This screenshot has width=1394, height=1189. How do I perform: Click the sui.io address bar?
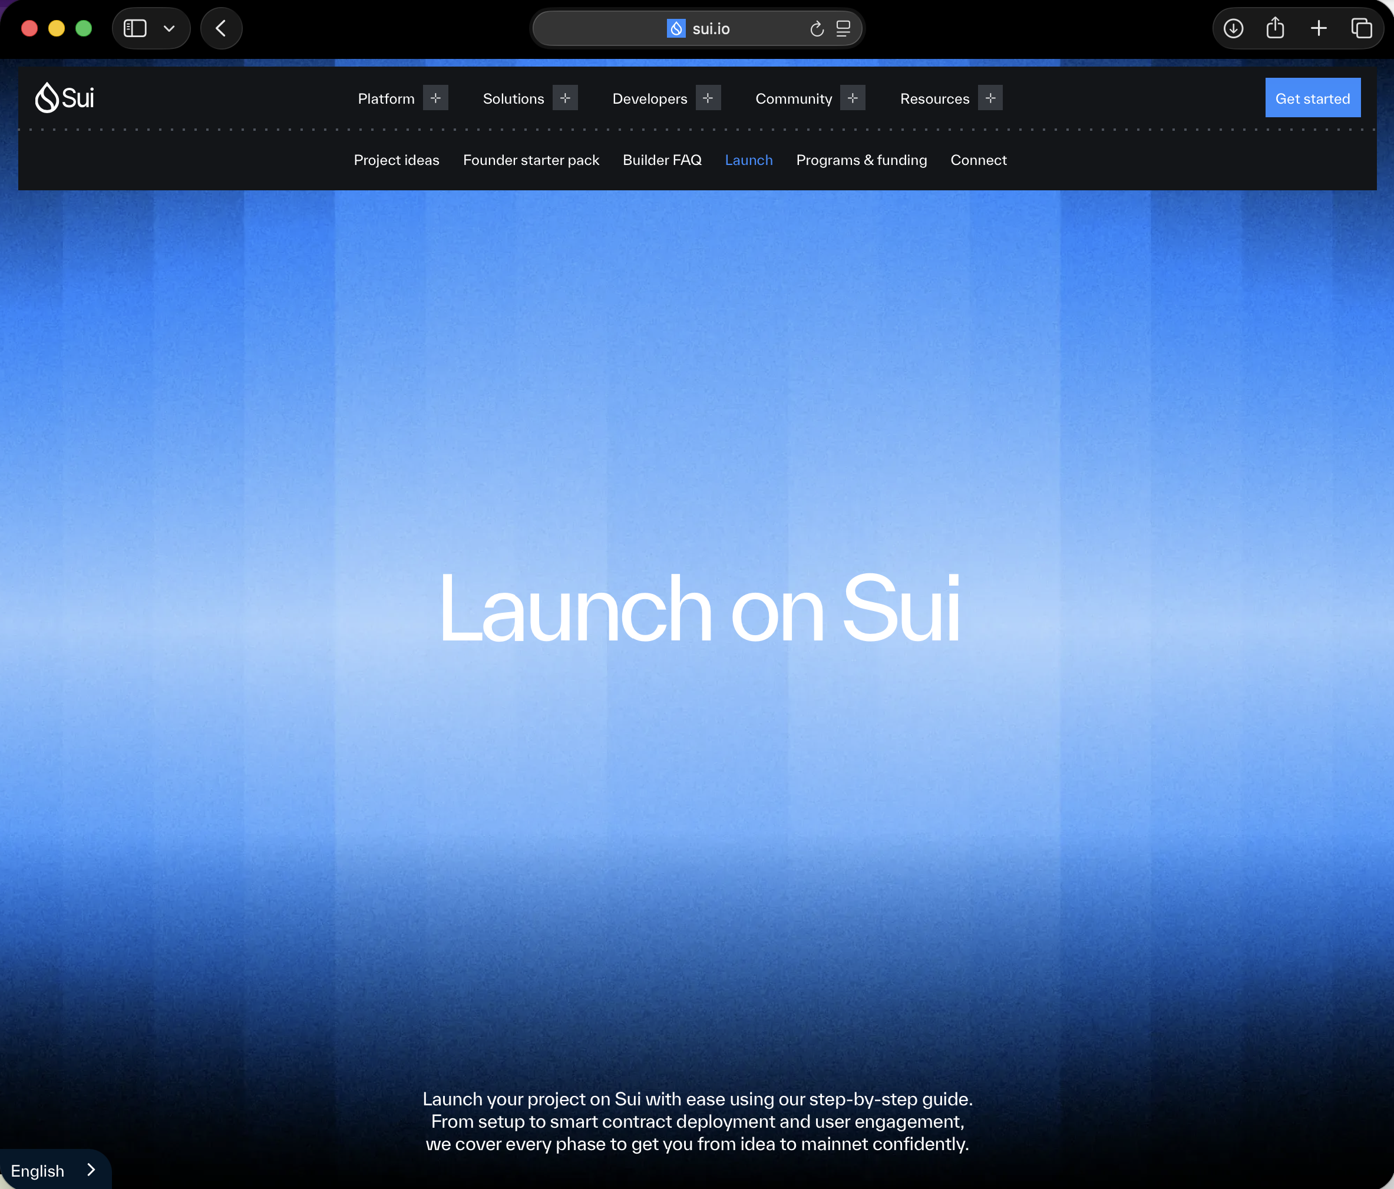coord(697,28)
